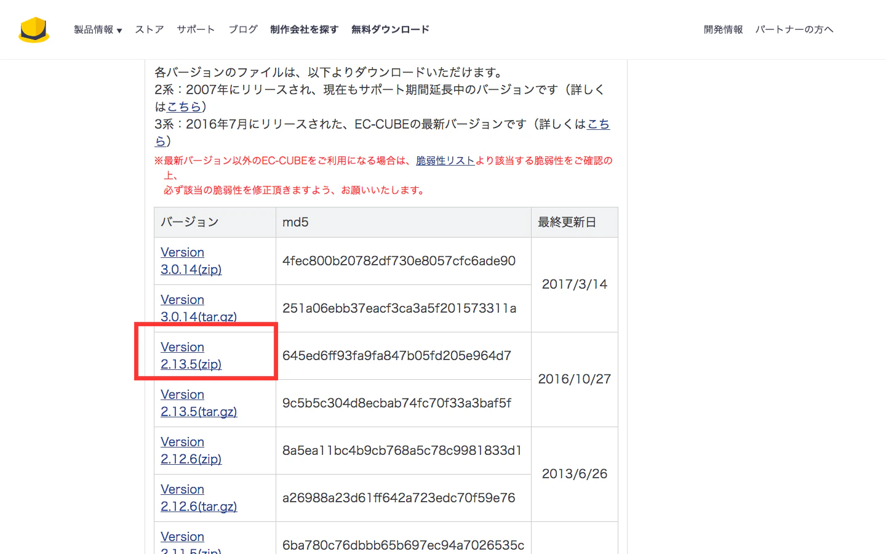Open the サポート menu item

click(x=196, y=30)
